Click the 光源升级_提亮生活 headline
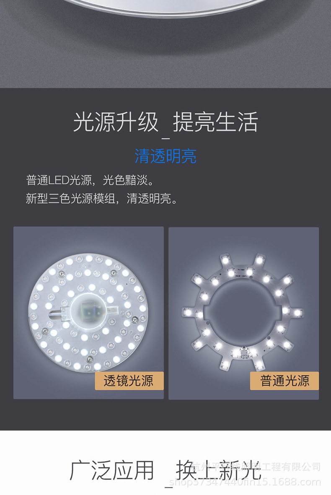 pos(165,122)
